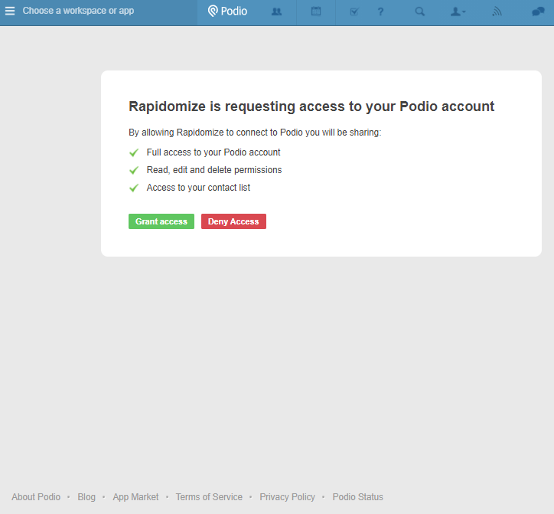Open the chat bubbles icon
Image resolution: width=554 pixels, height=514 pixels.
[538, 11]
